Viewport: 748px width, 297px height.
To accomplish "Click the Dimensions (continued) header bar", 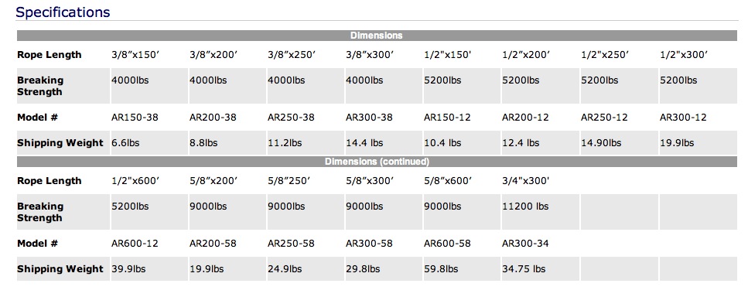I will [377, 162].
